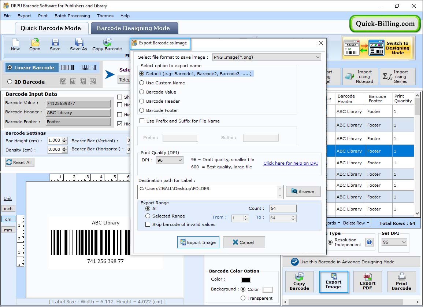Click the Export PDF icon button
Viewport: 423px width, 307px height.
coord(367,282)
